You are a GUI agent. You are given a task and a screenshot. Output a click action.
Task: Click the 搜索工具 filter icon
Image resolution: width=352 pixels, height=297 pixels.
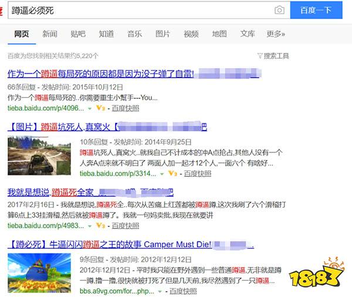click(260, 56)
